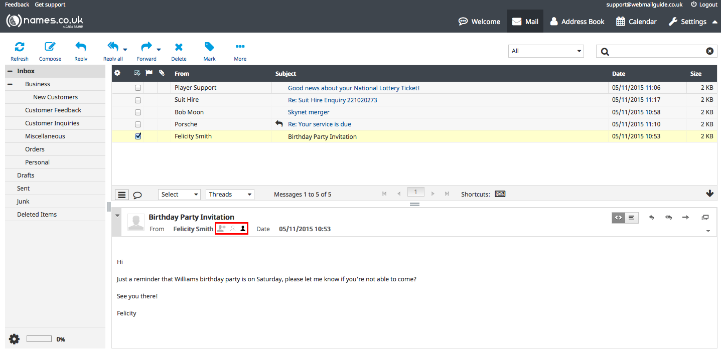Viewport: 721px width, 351px height.
Task: Select the Bob Moon message checkbox
Action: point(138,112)
